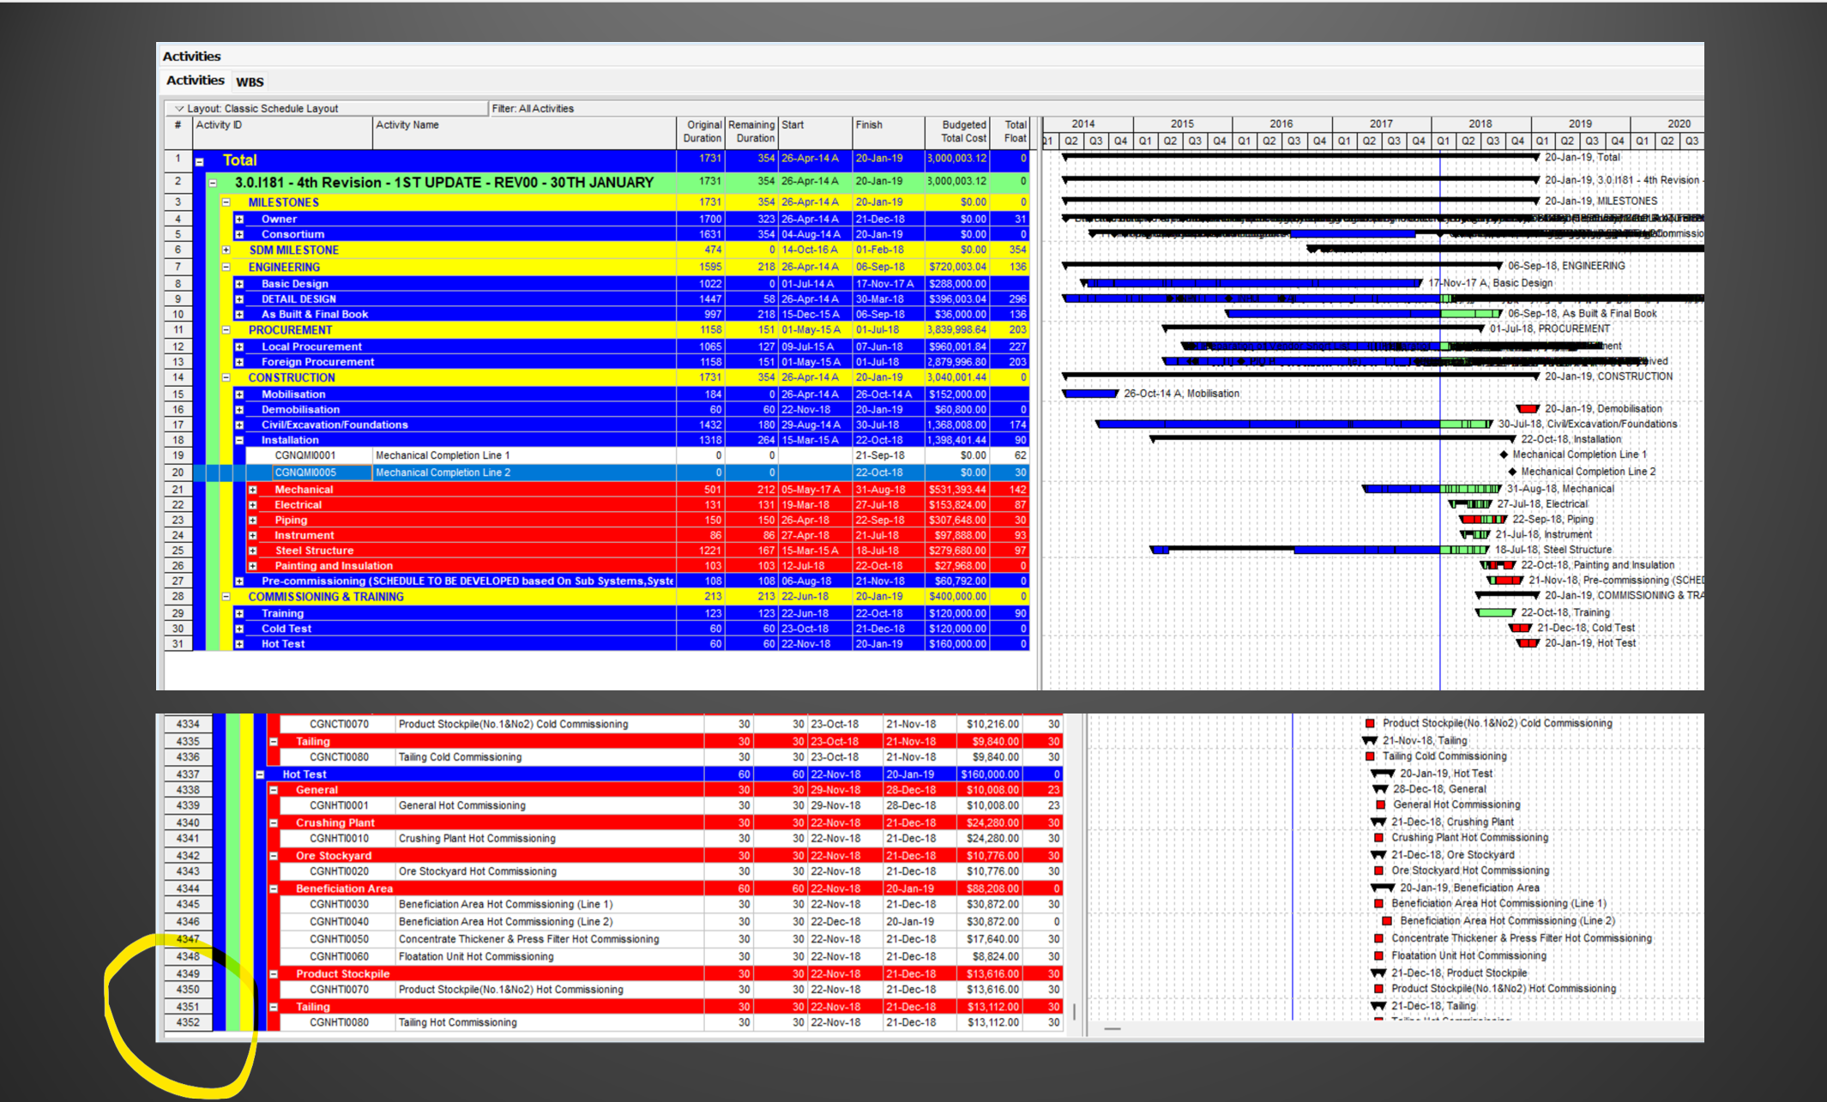The height and width of the screenshot is (1102, 1827).
Task: Sort by the Activity Name column header
Action: click(524, 132)
